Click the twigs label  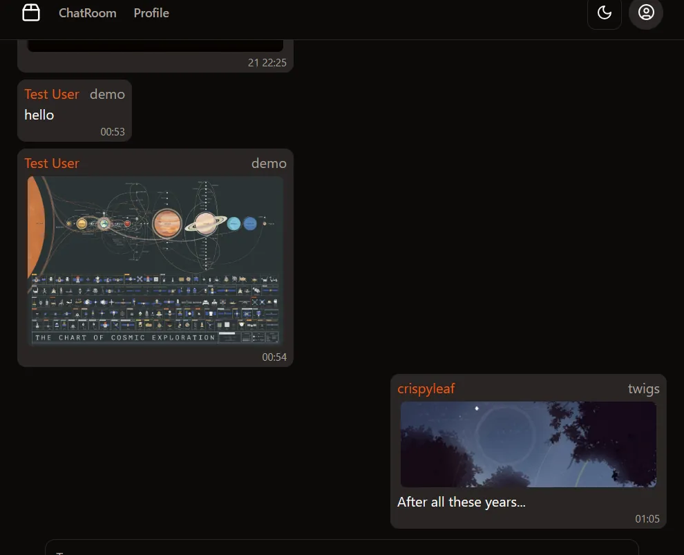tap(643, 388)
